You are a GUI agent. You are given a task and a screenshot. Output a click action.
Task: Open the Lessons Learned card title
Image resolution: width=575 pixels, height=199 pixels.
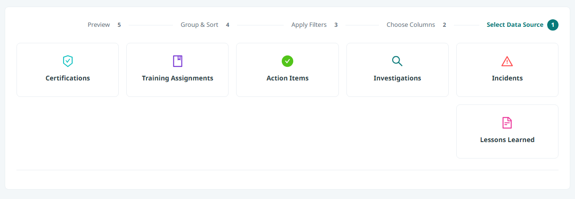point(507,140)
